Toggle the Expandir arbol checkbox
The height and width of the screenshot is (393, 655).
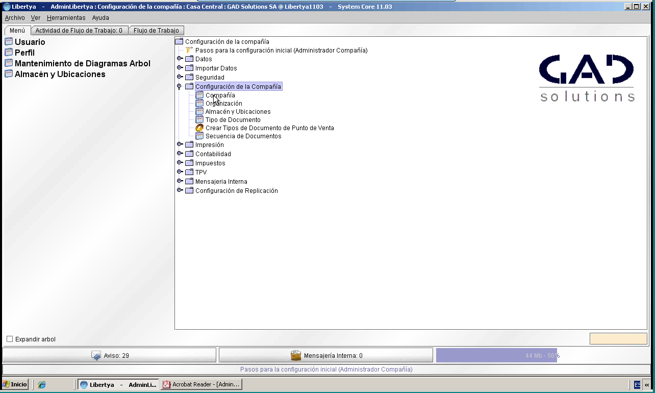click(10, 339)
